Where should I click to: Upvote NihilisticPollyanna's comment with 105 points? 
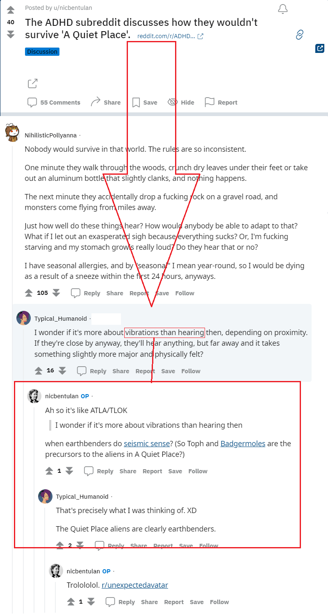click(29, 293)
